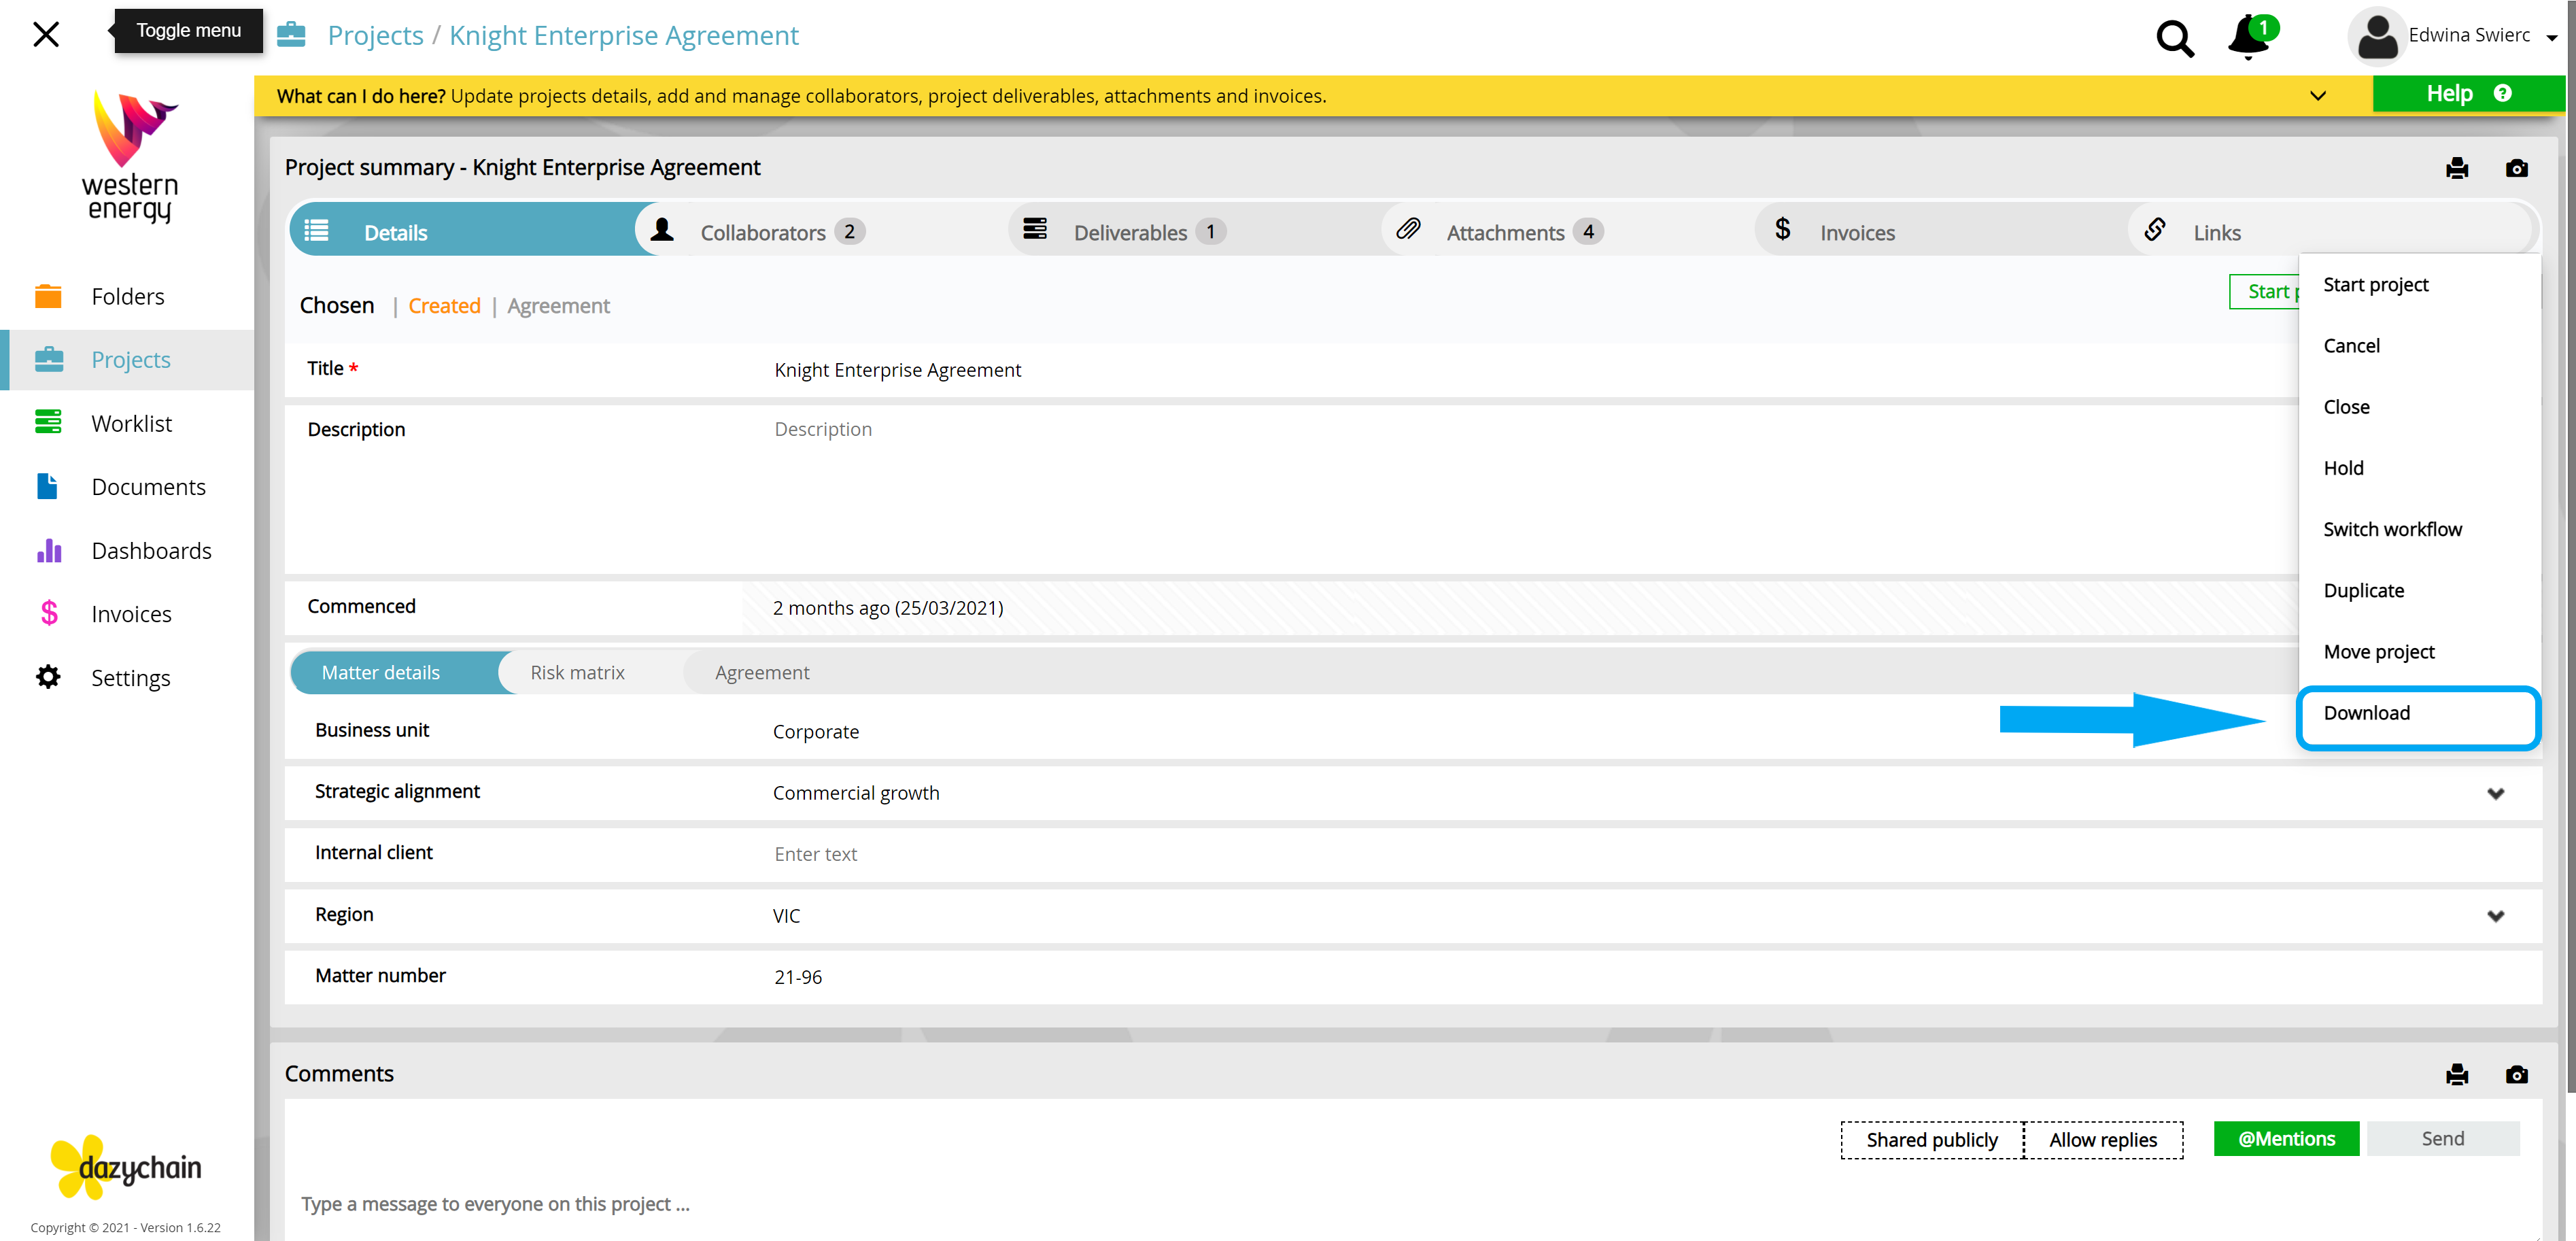Click the dazychain logo
Viewport: 2576px width, 1241px height.
pyautogui.click(x=126, y=1166)
